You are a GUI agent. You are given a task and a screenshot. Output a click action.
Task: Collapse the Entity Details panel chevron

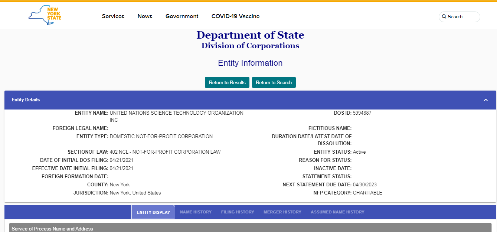click(x=485, y=100)
